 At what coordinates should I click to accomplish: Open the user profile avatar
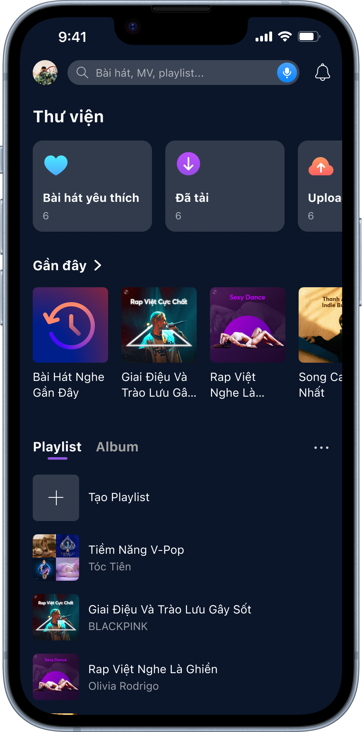coord(45,73)
